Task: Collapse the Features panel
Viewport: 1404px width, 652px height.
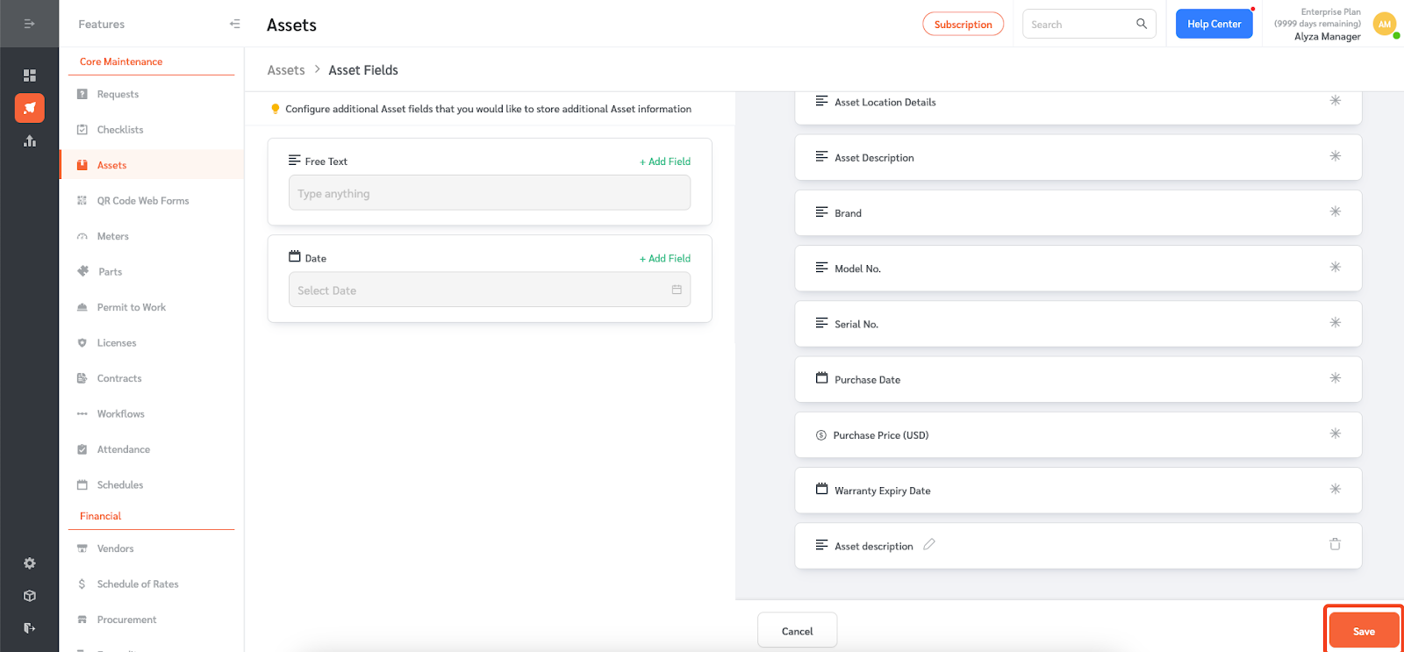Action: (234, 24)
